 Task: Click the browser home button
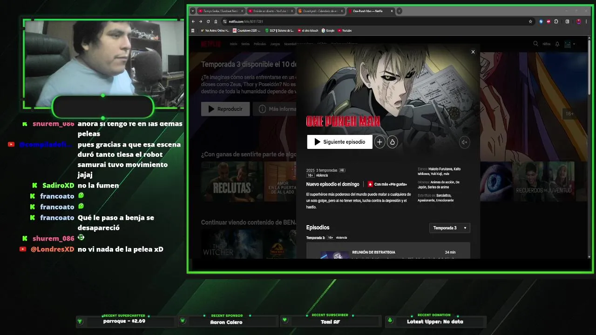coord(216,21)
